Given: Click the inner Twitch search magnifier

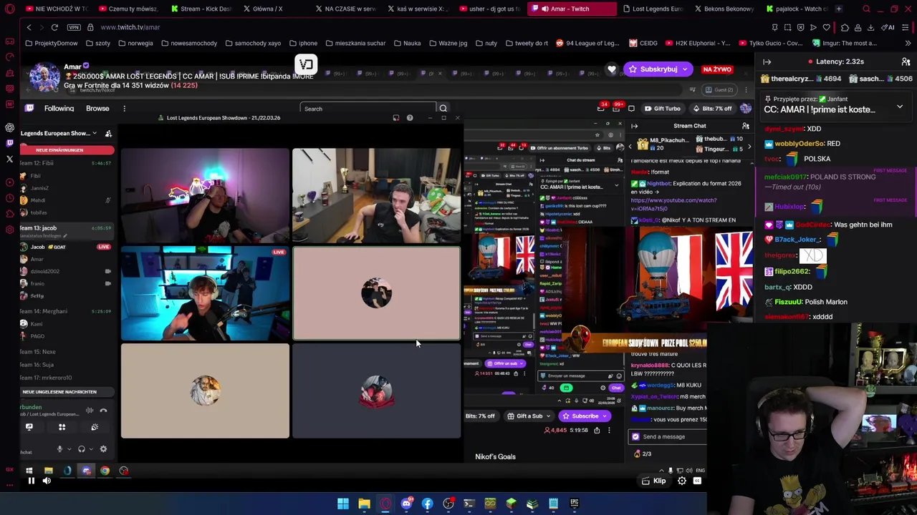Looking at the screenshot, I should (x=443, y=109).
